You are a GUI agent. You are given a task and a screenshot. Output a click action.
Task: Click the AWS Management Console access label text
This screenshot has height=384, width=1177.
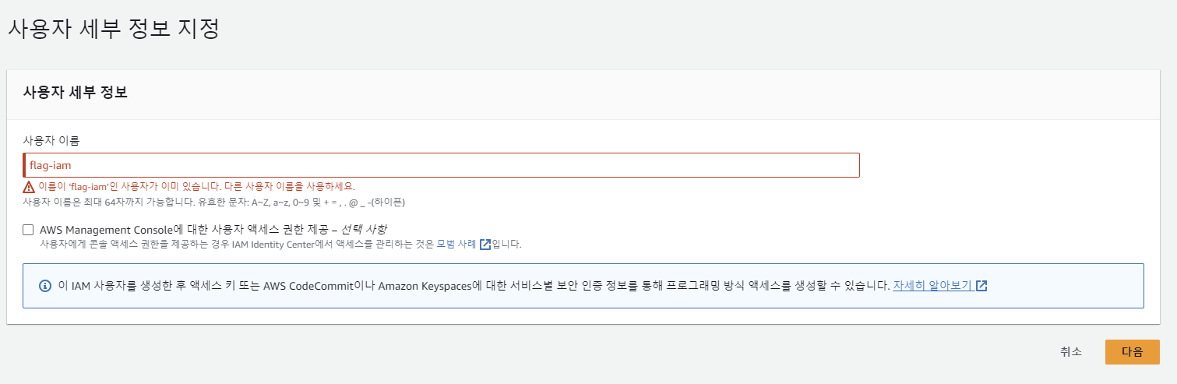coord(213,230)
